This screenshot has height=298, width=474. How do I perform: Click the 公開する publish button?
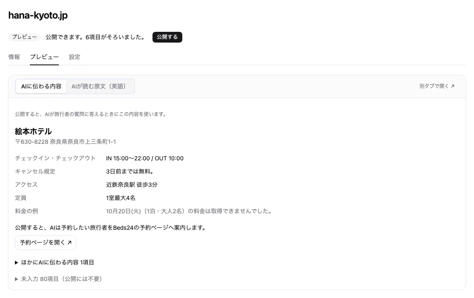pyautogui.click(x=167, y=37)
